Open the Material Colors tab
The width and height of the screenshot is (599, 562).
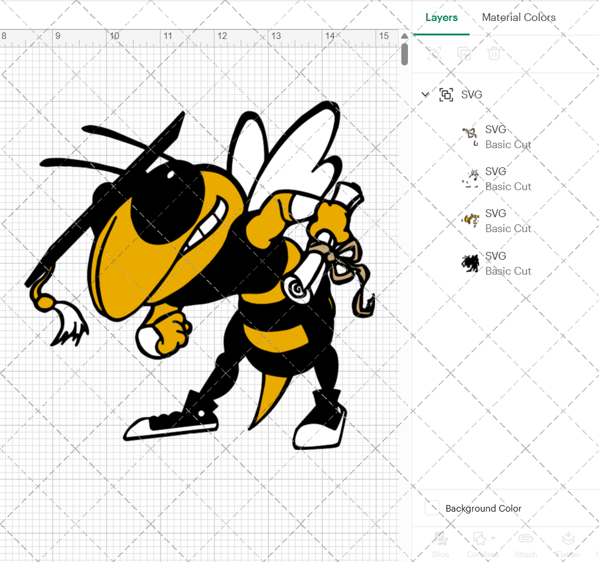tap(518, 17)
